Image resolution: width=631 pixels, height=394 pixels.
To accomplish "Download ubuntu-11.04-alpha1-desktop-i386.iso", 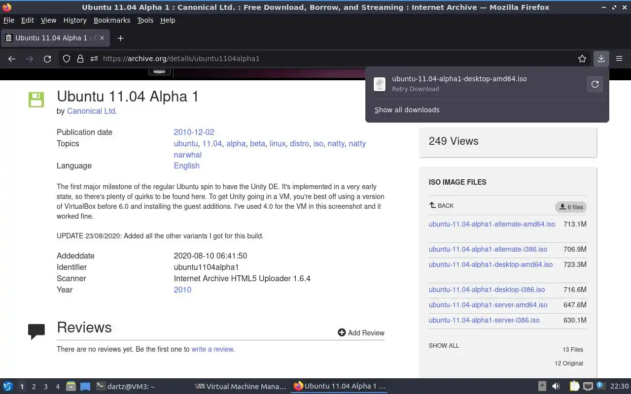I will pos(487,290).
